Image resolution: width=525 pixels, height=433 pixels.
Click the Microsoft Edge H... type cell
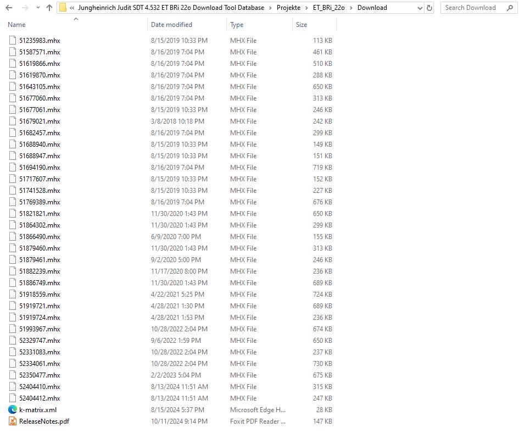tap(258, 409)
